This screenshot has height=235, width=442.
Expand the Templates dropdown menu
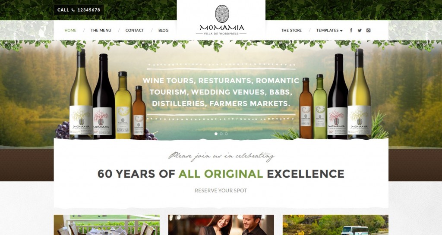tap(329, 30)
